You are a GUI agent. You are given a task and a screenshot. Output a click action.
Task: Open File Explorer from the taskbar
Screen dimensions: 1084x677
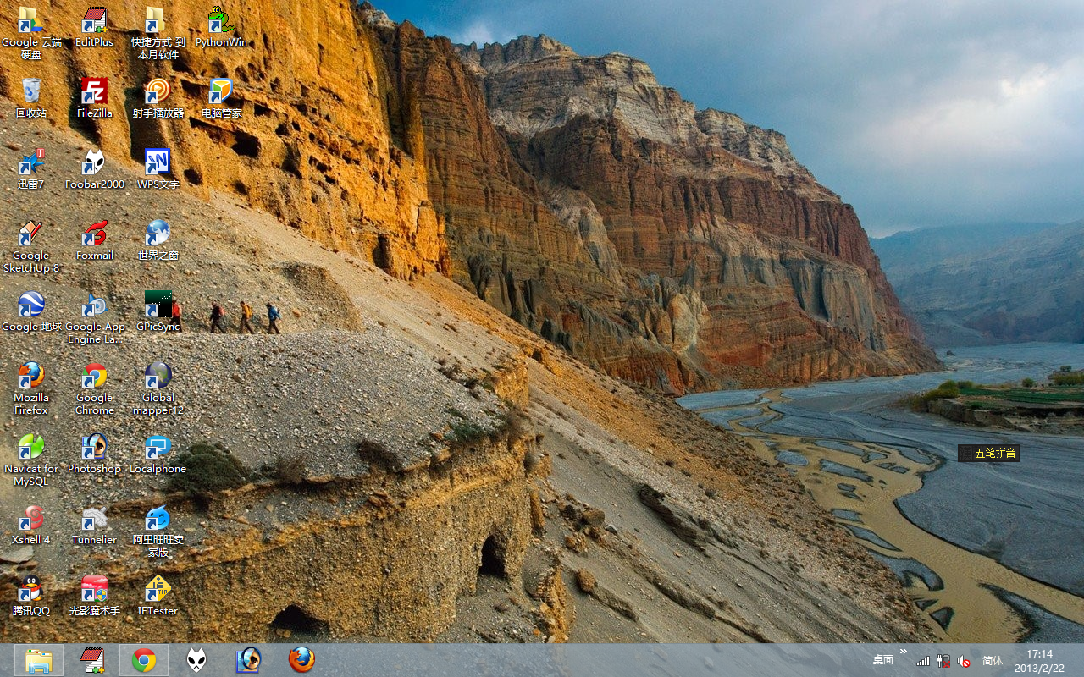pyautogui.click(x=38, y=660)
